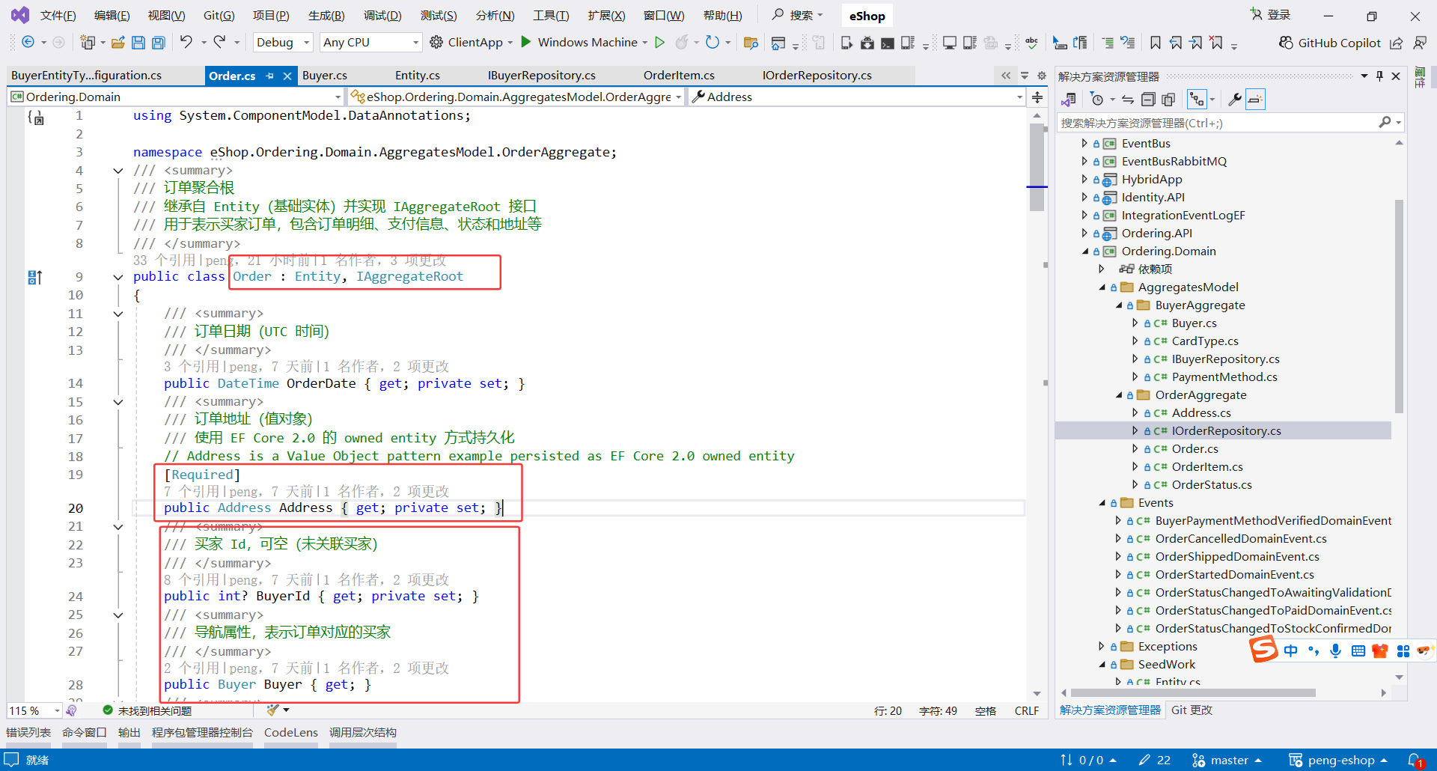Expand the EventBus project node
1437x771 pixels.
tap(1084, 143)
